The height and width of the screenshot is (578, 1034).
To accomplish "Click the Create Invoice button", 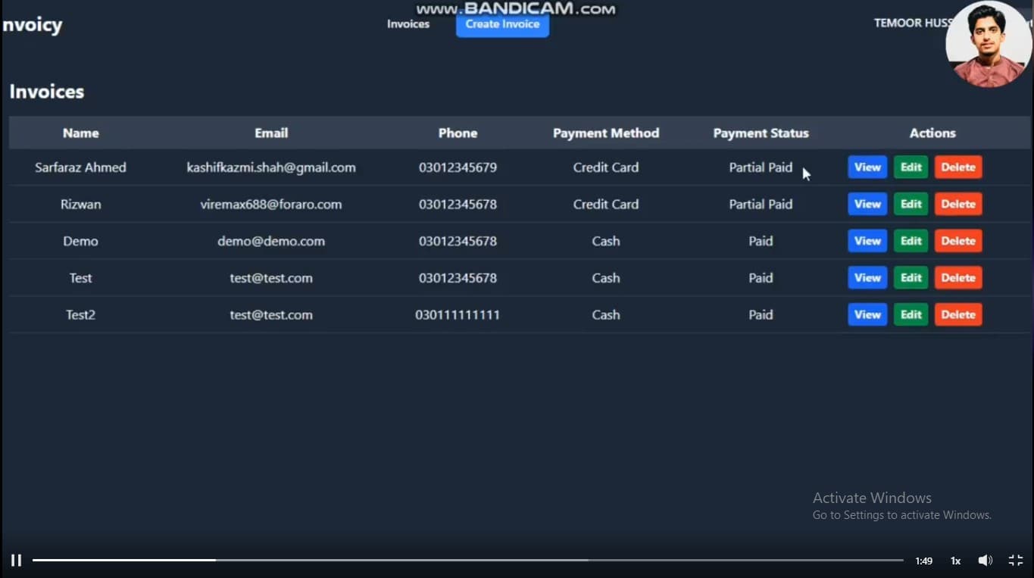I will (x=502, y=24).
